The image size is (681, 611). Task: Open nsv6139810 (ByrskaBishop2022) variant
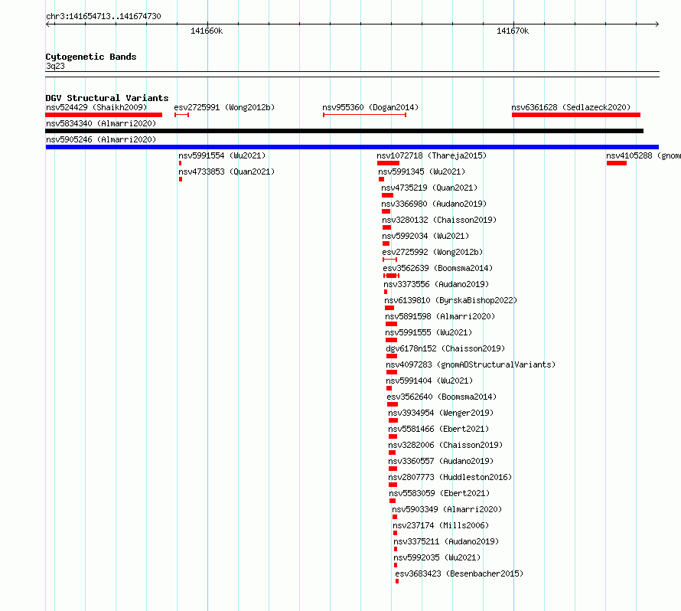pos(451,300)
